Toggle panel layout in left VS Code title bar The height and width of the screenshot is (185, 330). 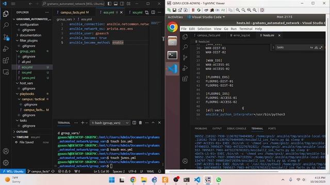[x=115, y=4]
